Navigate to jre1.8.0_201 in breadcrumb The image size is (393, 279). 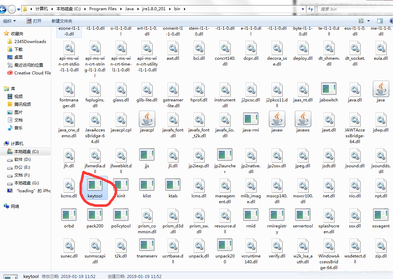154,9
